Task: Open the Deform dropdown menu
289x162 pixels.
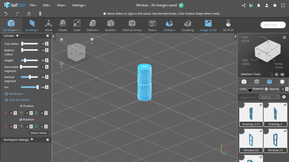Action: pos(93,26)
